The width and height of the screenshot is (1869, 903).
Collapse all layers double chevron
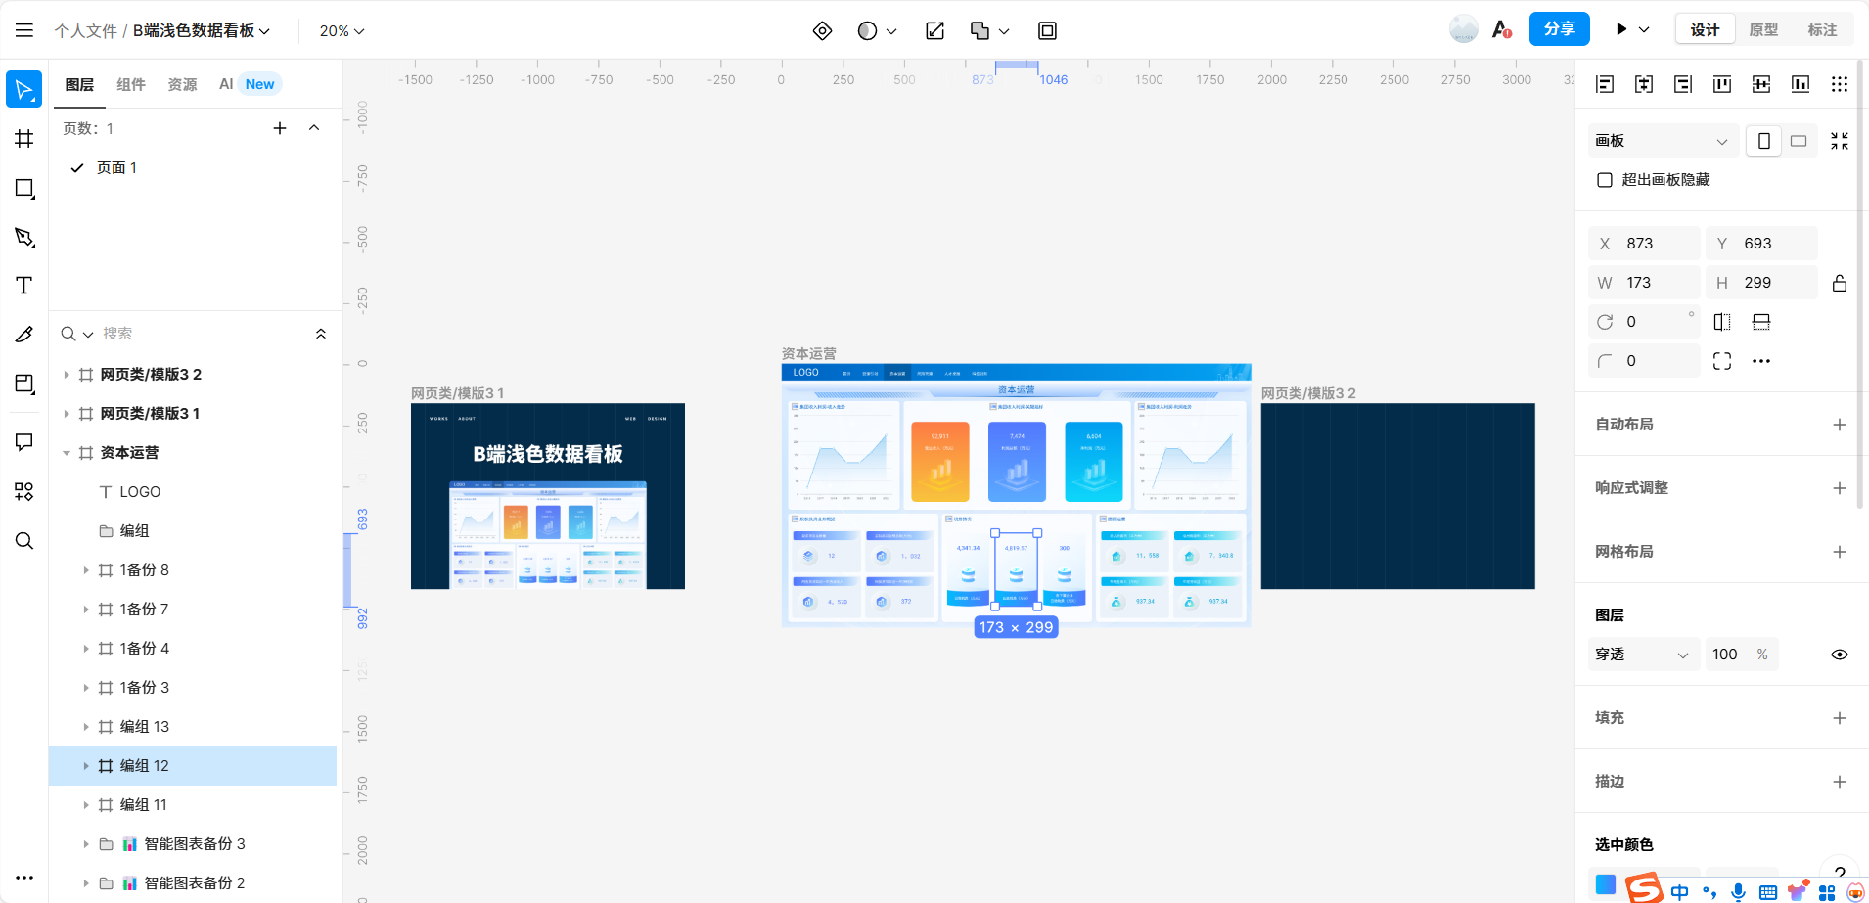click(x=321, y=334)
